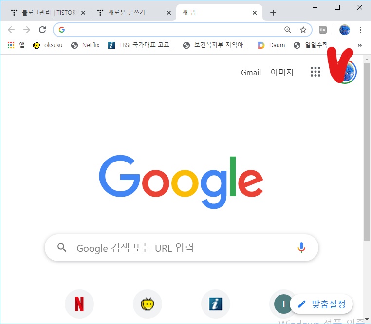Start voice search with microphone icon
This screenshot has width=371, height=324.
301,247
